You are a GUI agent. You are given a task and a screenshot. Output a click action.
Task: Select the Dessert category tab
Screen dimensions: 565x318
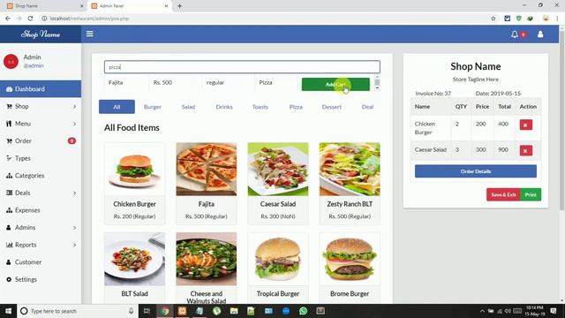(332, 107)
